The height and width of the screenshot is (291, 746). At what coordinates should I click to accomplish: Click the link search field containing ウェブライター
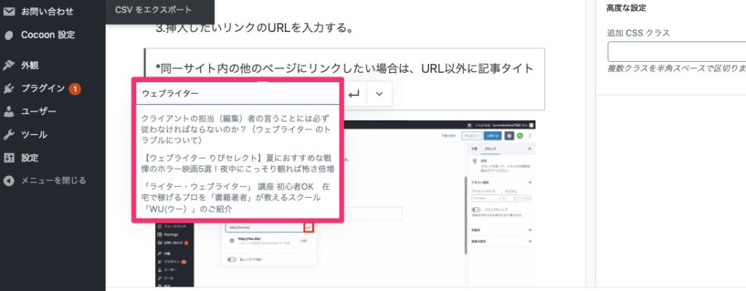(x=237, y=94)
